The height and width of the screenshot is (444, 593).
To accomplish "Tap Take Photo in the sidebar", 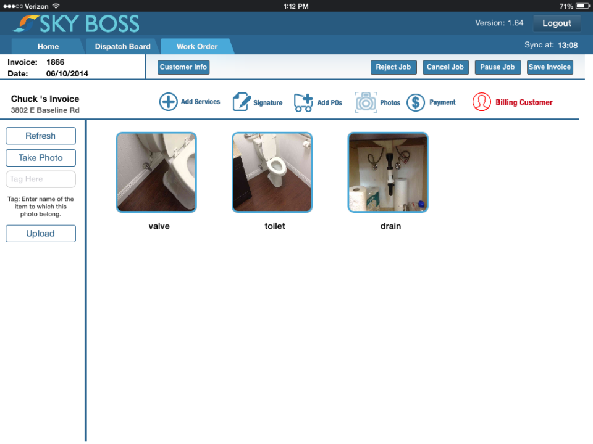I will point(40,158).
